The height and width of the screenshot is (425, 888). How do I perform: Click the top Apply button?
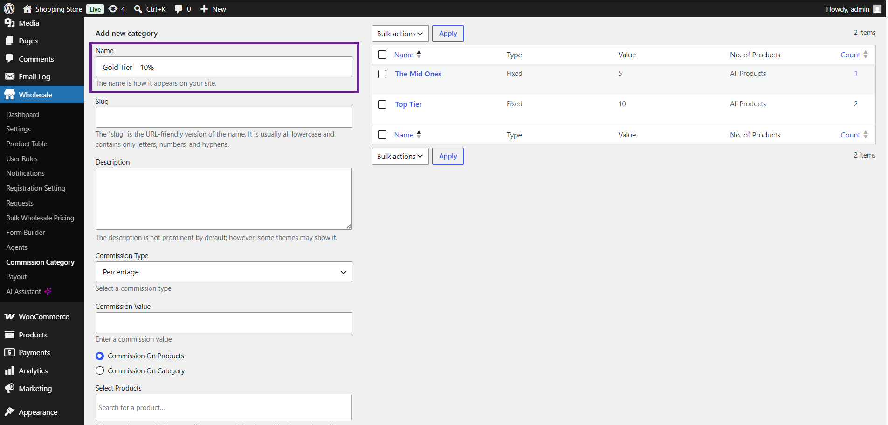click(x=448, y=34)
